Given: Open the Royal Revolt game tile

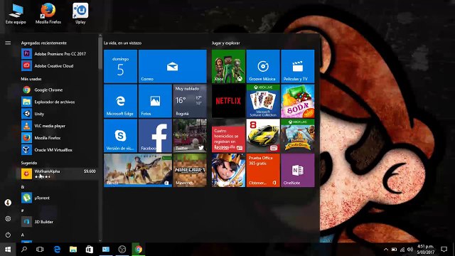Looking at the screenshot, I should (x=228, y=171).
